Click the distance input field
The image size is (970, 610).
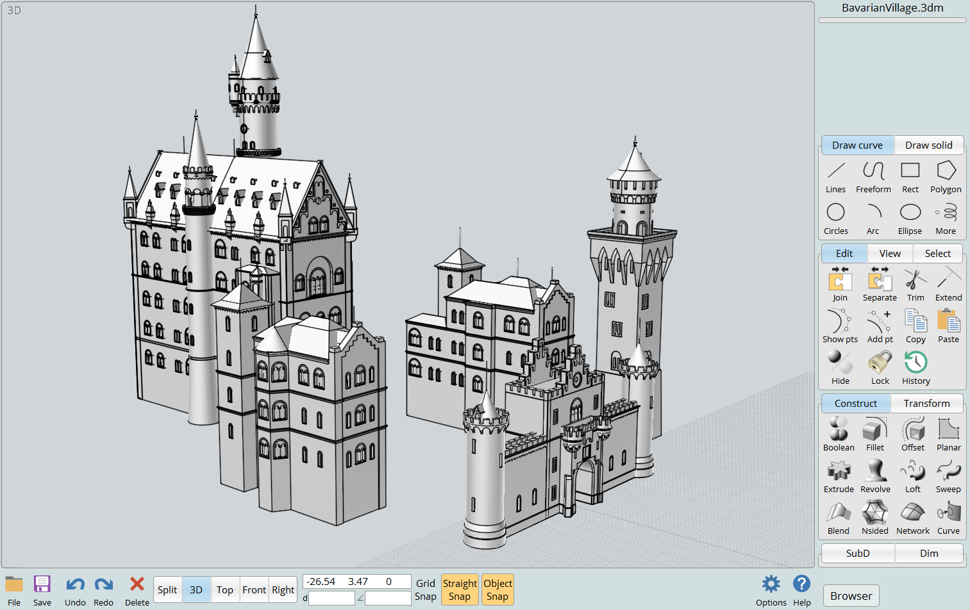pos(331,598)
